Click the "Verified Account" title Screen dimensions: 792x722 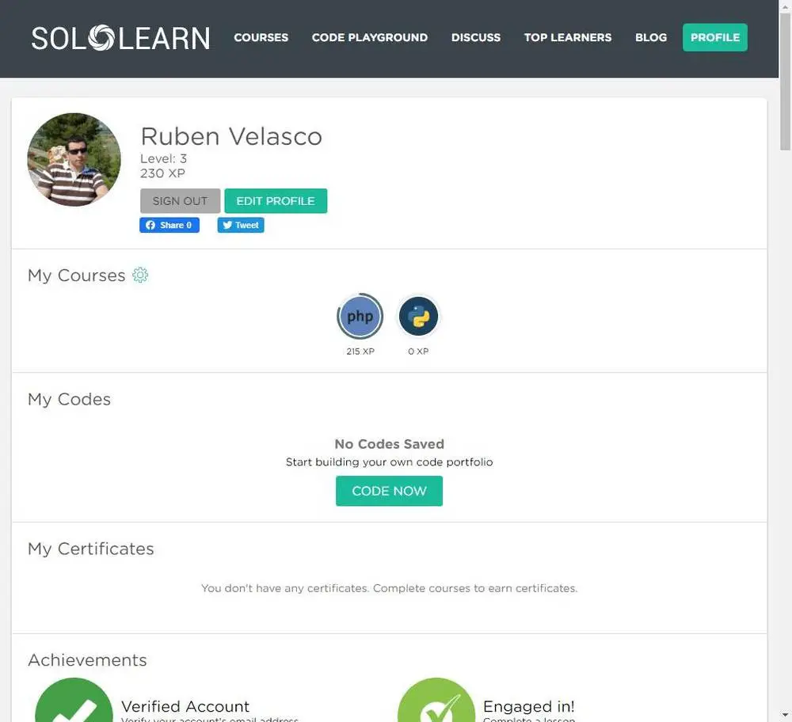[185, 706]
